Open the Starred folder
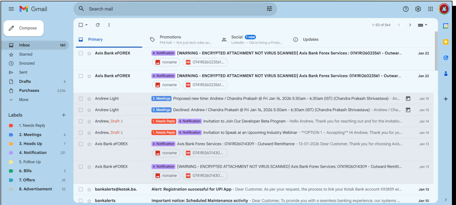This screenshot has height=205, width=456. [x=35, y=54]
